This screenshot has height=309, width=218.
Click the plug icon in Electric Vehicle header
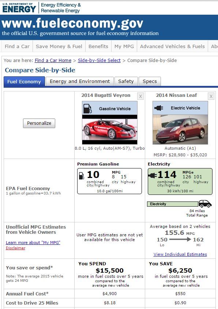[x=158, y=108]
